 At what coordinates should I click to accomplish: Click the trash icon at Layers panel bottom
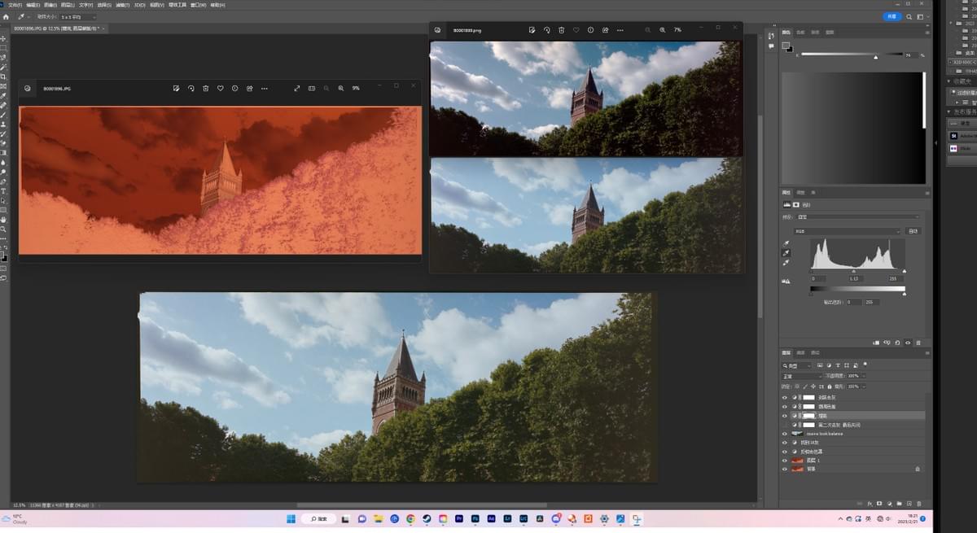pyautogui.click(x=918, y=504)
